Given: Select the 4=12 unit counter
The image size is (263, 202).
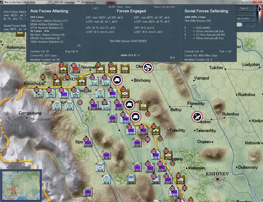Looking at the screenshot, I should click(125, 119).
